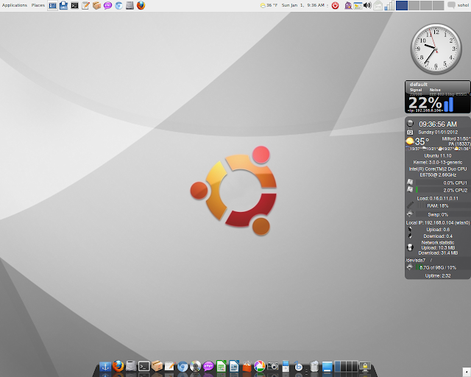Open the Applications menu
This screenshot has width=471, height=377.
(15, 5)
